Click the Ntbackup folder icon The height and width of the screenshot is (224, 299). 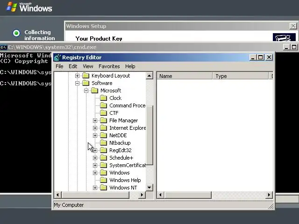coord(104,143)
